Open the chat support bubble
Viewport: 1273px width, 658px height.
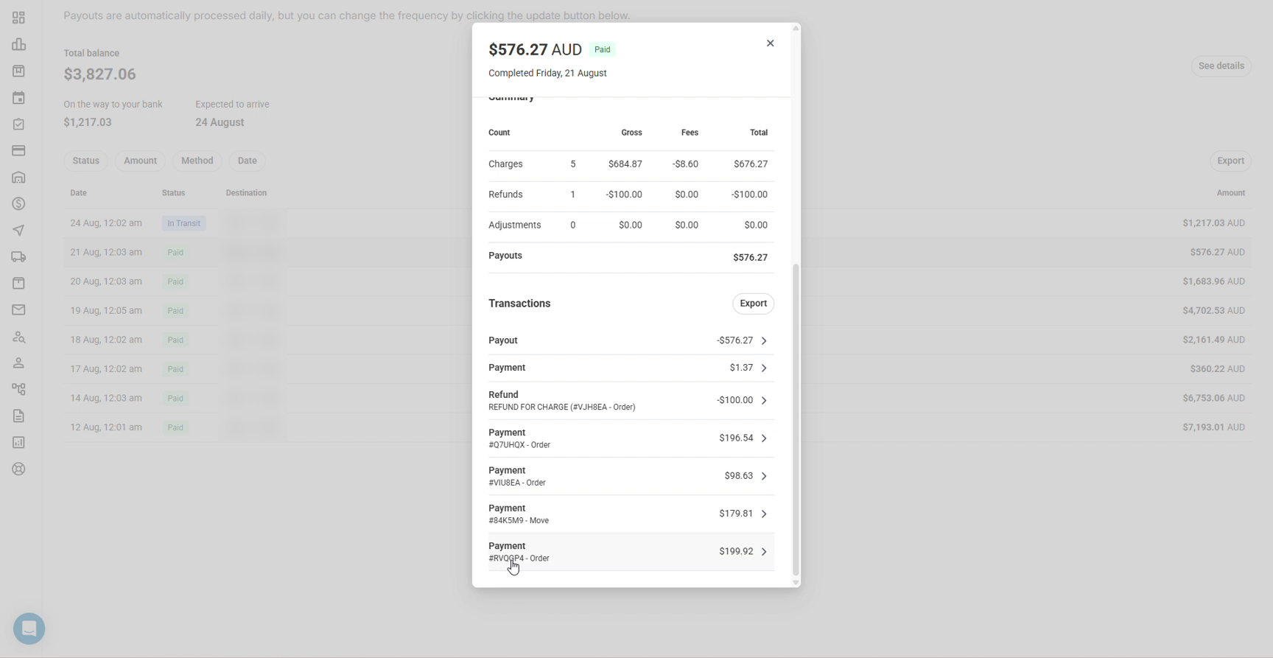(x=29, y=629)
